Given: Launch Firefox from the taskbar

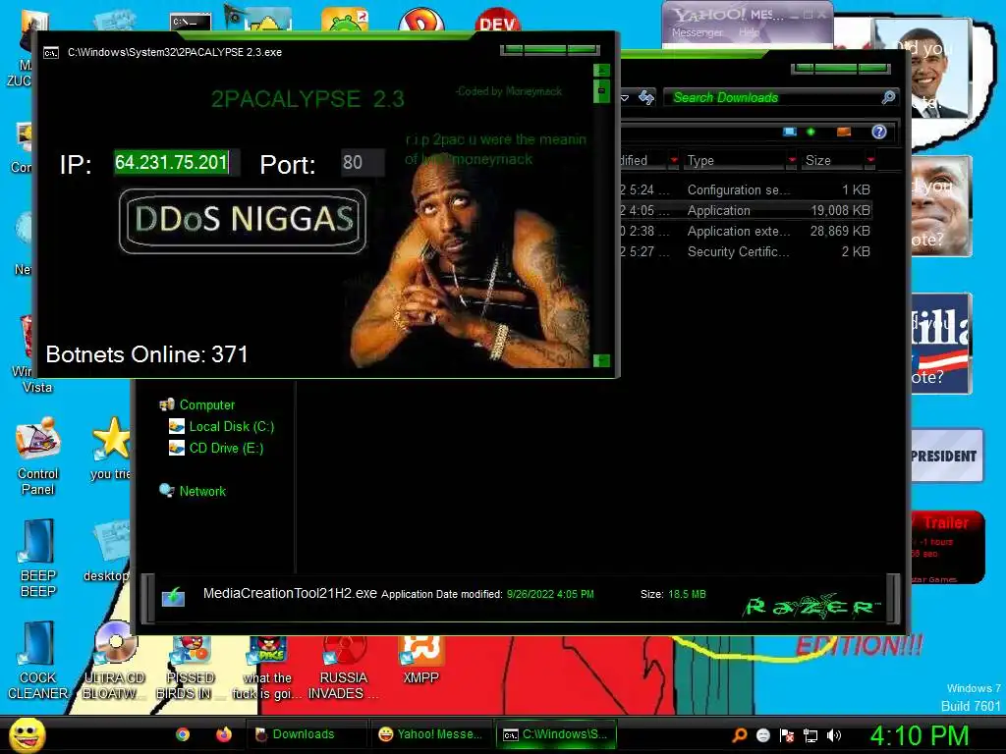Looking at the screenshot, I should tap(223, 734).
